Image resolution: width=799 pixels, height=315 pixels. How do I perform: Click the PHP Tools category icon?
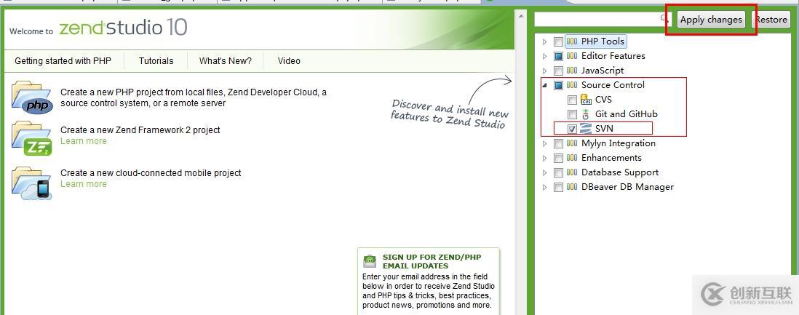[572, 41]
